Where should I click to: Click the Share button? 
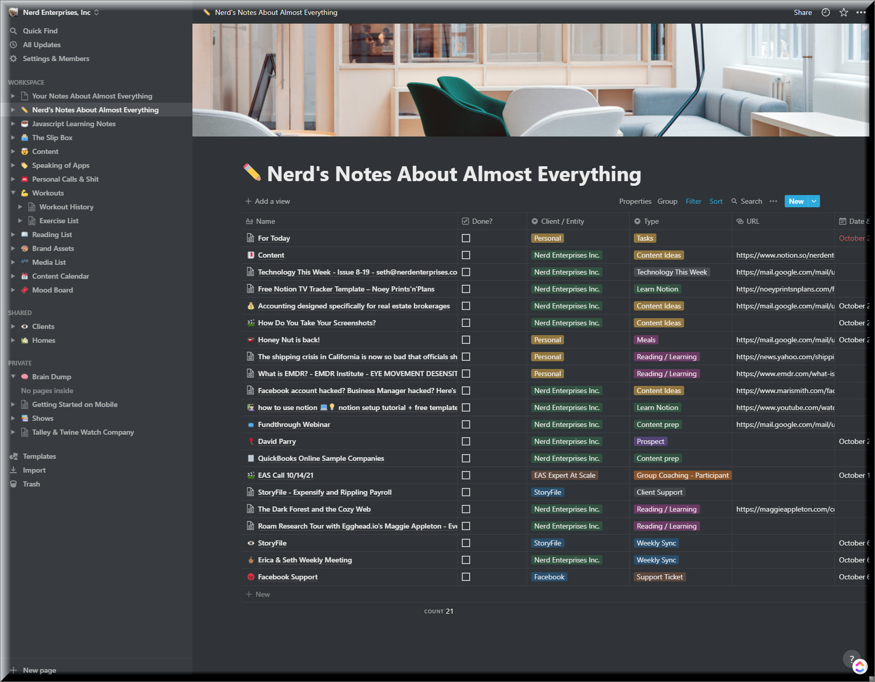click(x=803, y=12)
